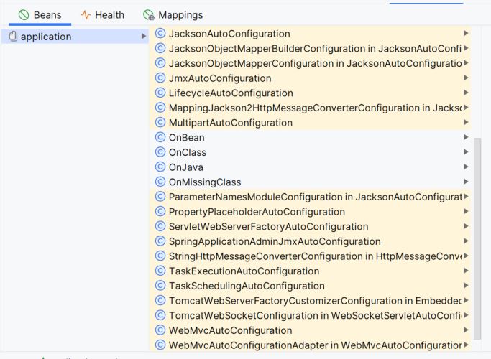Select the application node
Viewport: 491px width, 359px height.
[75, 37]
